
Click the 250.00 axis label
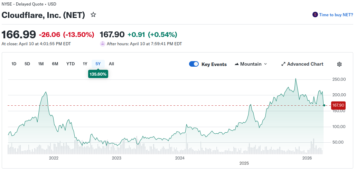[338, 79]
